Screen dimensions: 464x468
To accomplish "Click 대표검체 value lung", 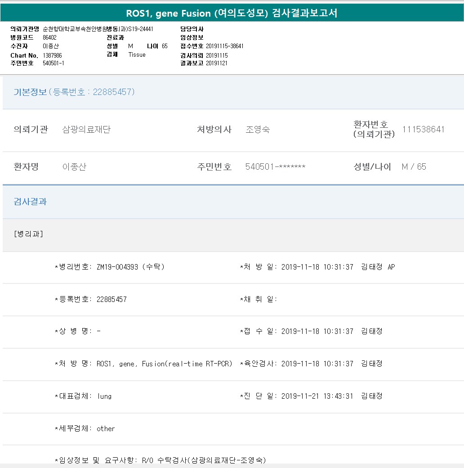I will point(104,396).
